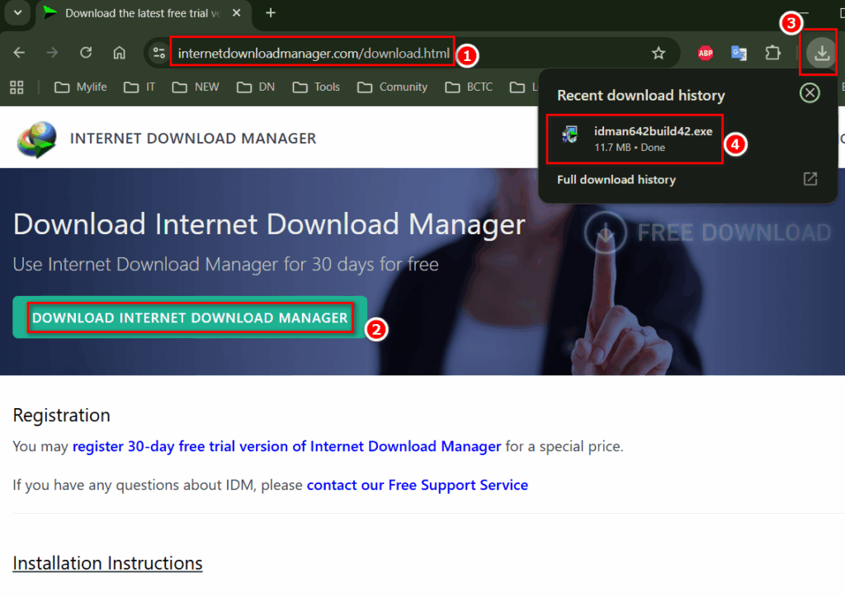Screen dimensions: 845x597
Task: Open the NEW bookmarks folder
Action: tap(196, 87)
